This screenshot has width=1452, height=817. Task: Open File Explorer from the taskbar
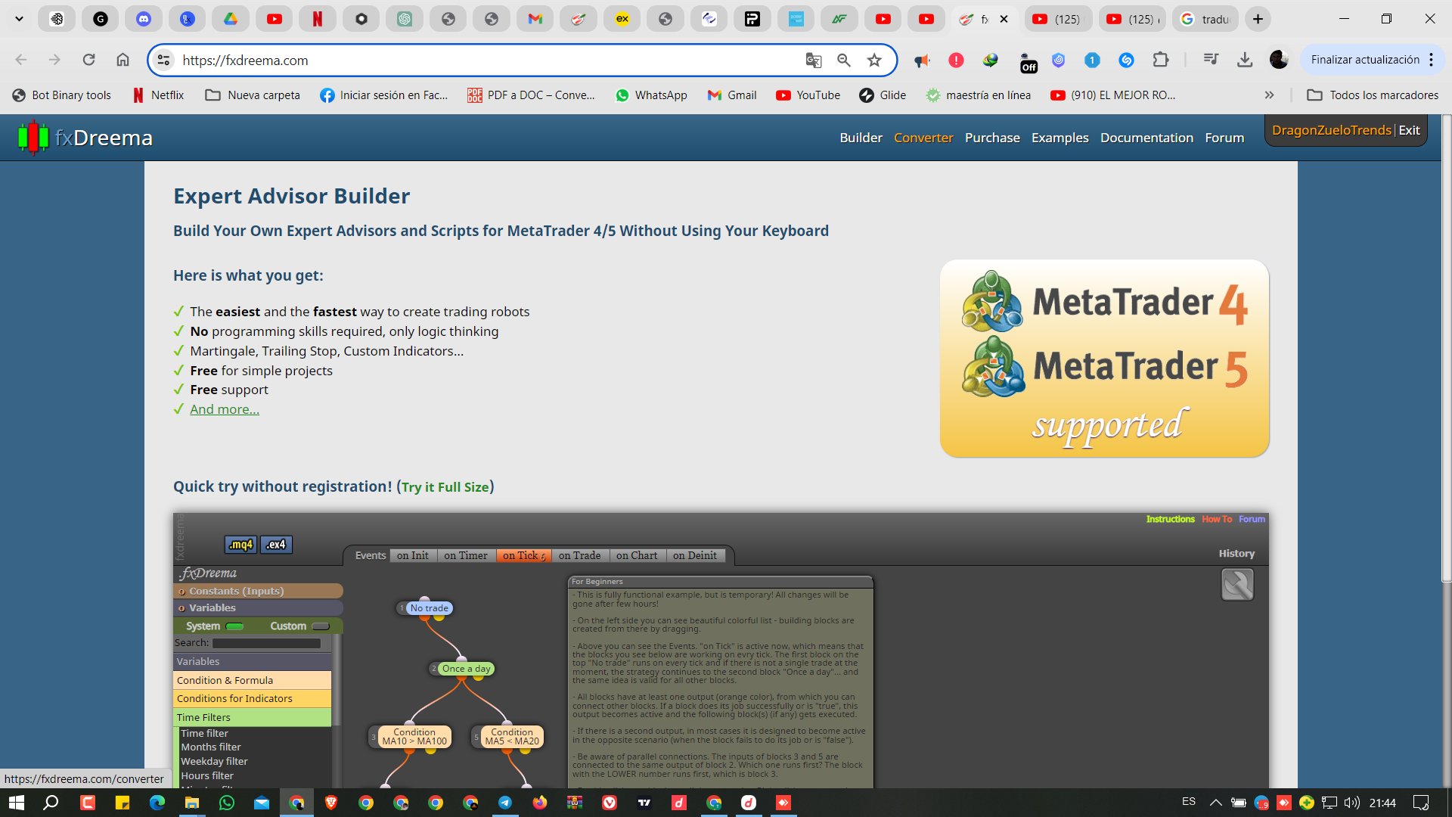click(x=191, y=803)
